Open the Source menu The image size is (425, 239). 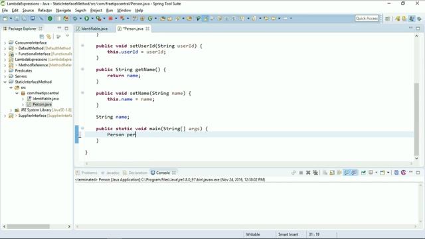(28, 11)
